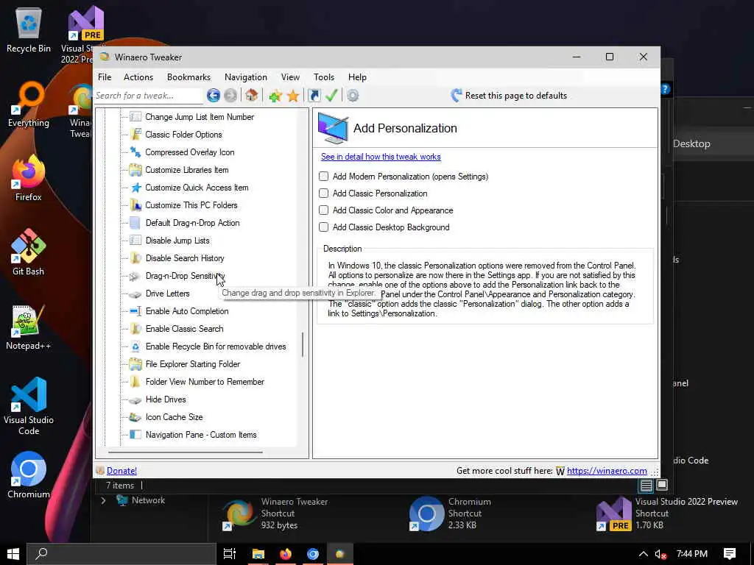This screenshot has width=754, height=565.
Task: Tick Add Classic Color and Appearance
Action: [324, 210]
